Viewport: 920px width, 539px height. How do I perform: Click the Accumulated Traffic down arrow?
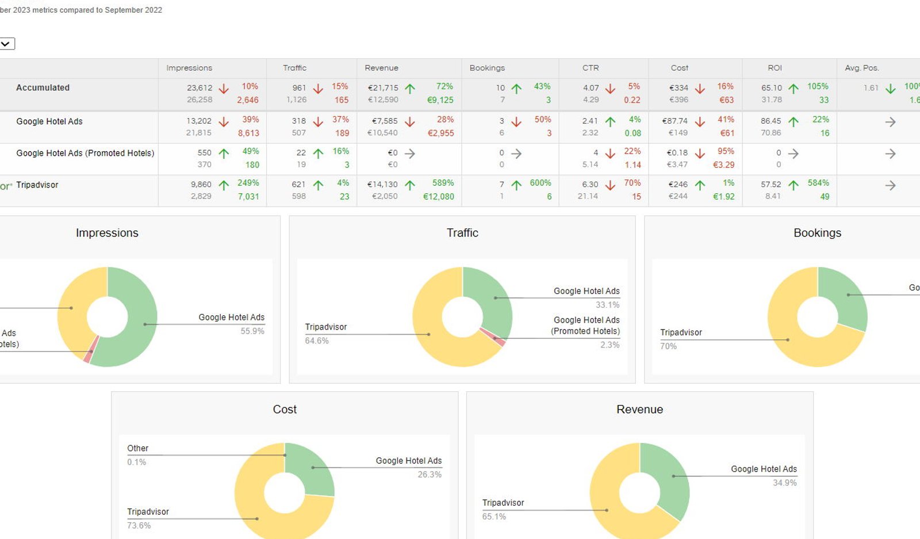coord(318,89)
